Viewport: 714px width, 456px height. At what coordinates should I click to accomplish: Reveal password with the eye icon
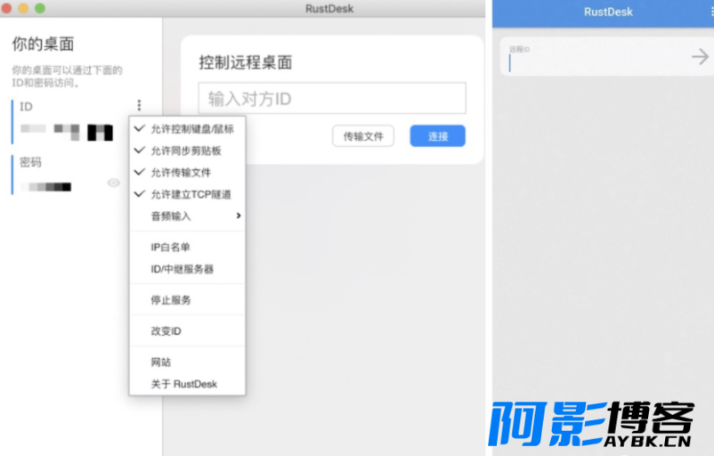tap(113, 183)
